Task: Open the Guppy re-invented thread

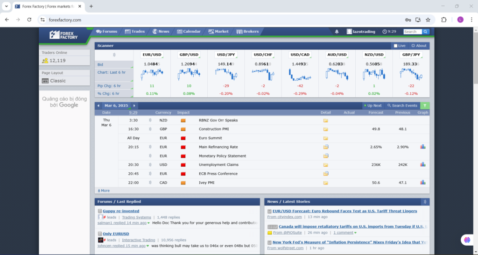Action: click(121, 211)
